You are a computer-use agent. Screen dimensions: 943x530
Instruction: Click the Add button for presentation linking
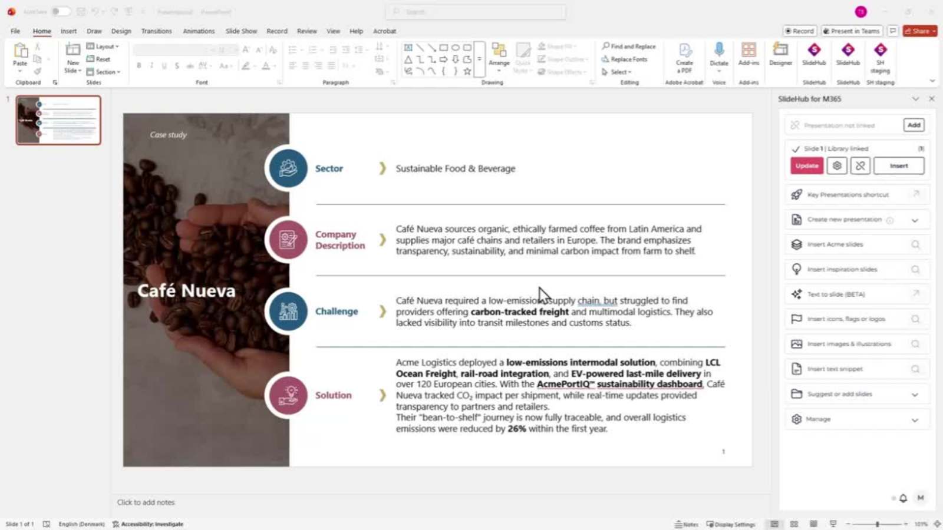[914, 125]
